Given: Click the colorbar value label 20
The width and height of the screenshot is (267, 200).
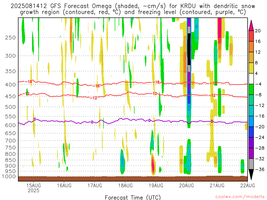Looking at the screenshot, I should point(258,31).
